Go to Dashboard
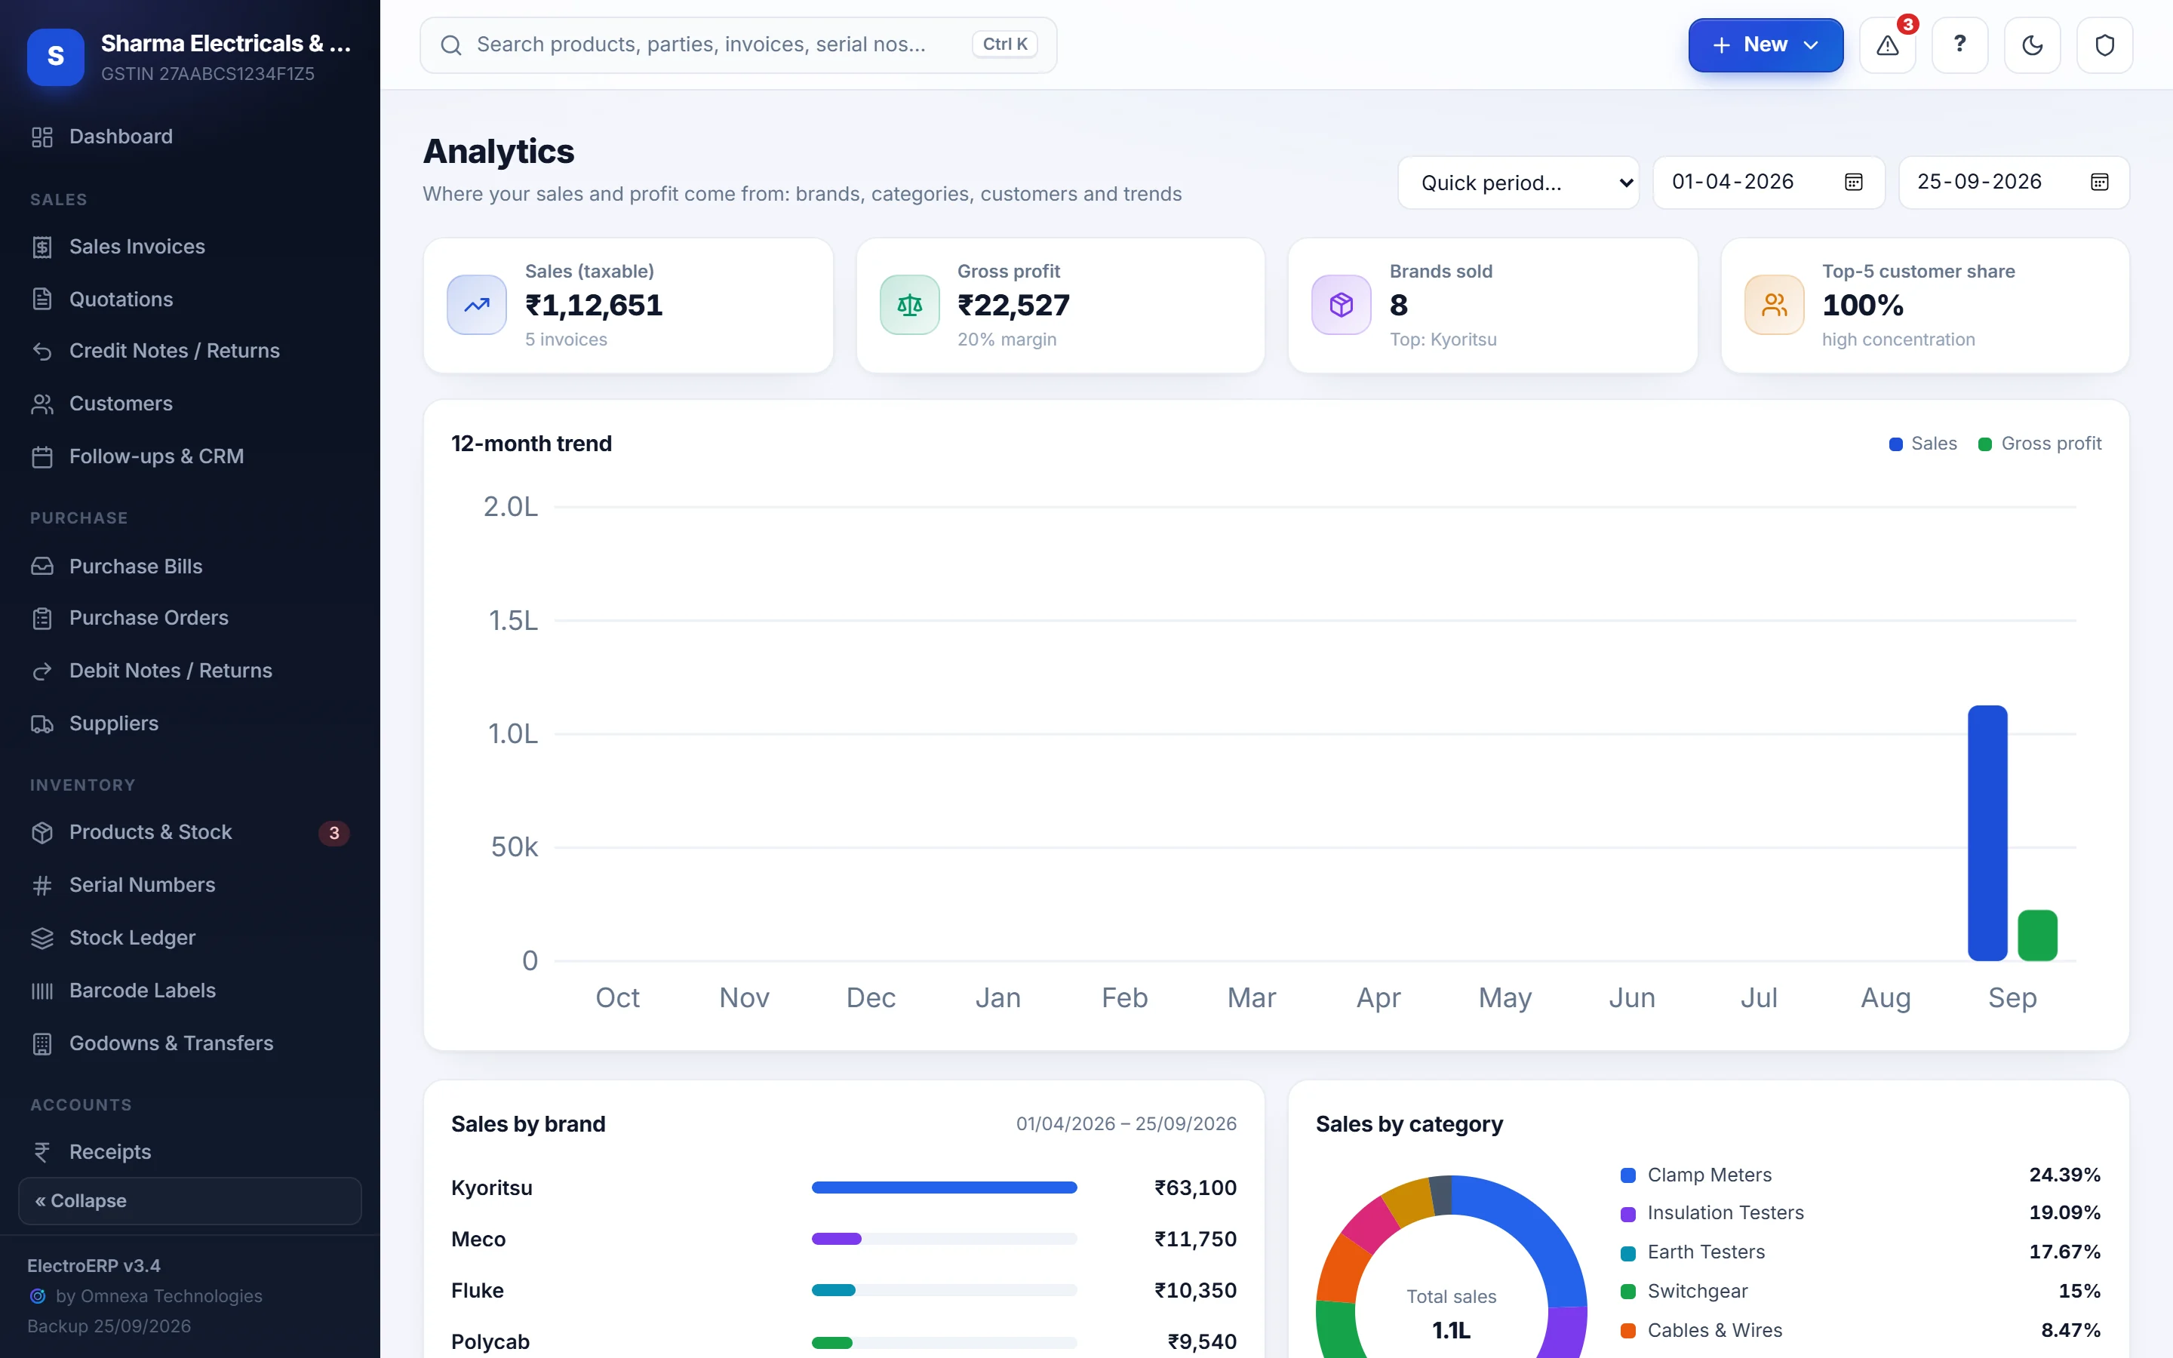The width and height of the screenshot is (2173, 1358). tap(189, 137)
